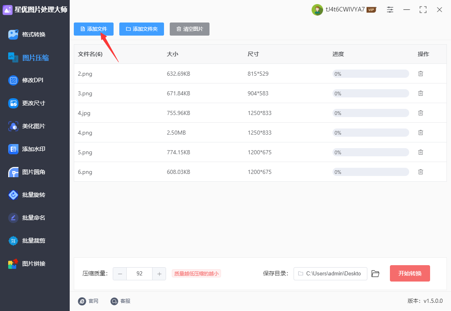The image size is (451, 311).
Task: Click the user avatar icon
Action: 317,10
